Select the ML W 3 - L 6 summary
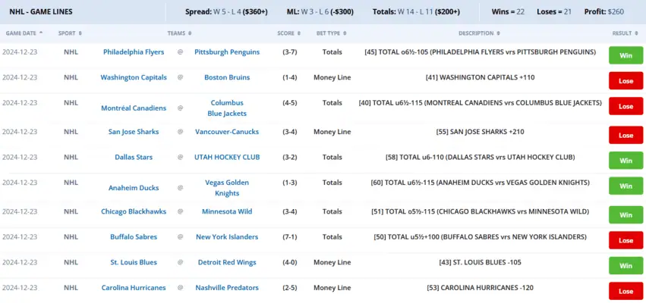 pyautogui.click(x=320, y=12)
